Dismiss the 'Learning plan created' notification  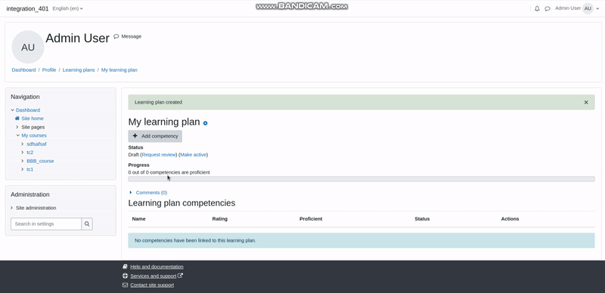point(586,102)
